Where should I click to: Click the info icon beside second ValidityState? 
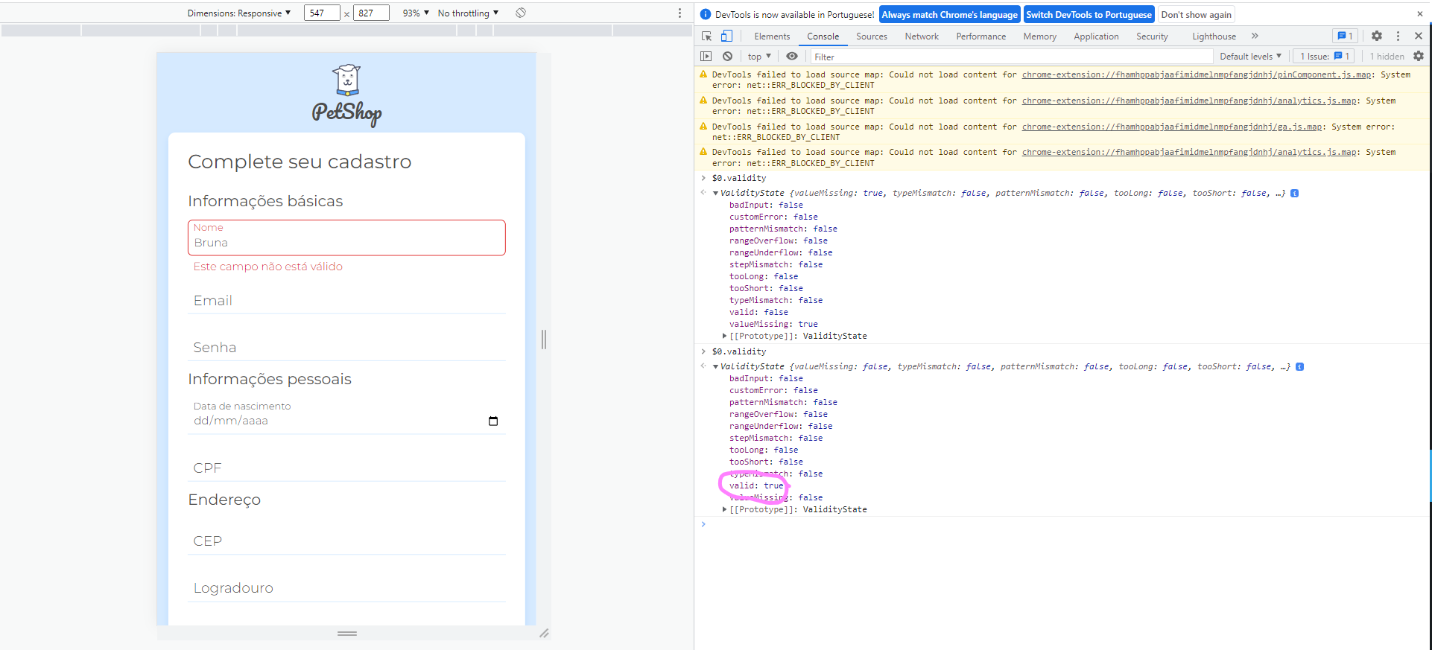(x=1300, y=367)
